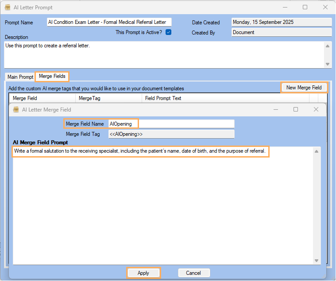
Task: Cancel the merge field dialog
Action: coord(193,273)
